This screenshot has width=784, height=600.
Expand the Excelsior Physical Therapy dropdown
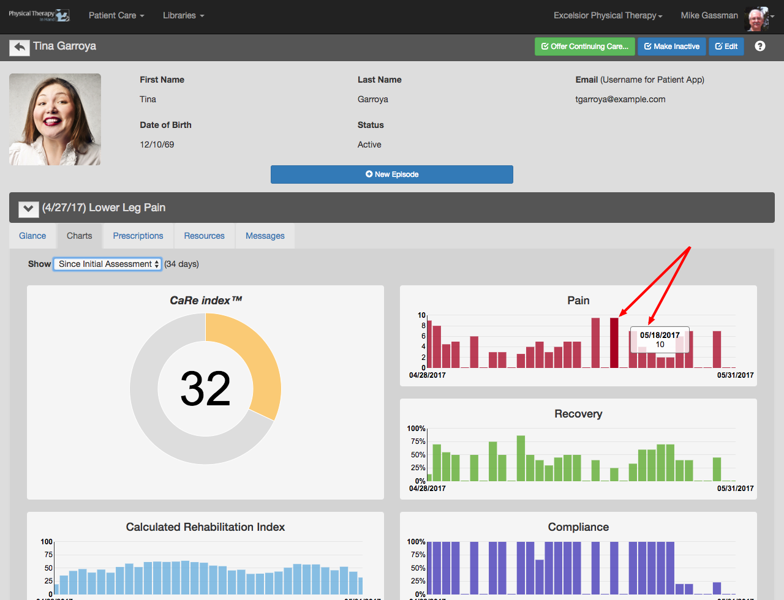coord(608,15)
